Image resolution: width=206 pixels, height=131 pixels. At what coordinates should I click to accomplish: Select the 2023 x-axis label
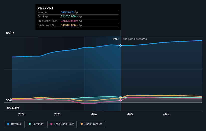57,114
